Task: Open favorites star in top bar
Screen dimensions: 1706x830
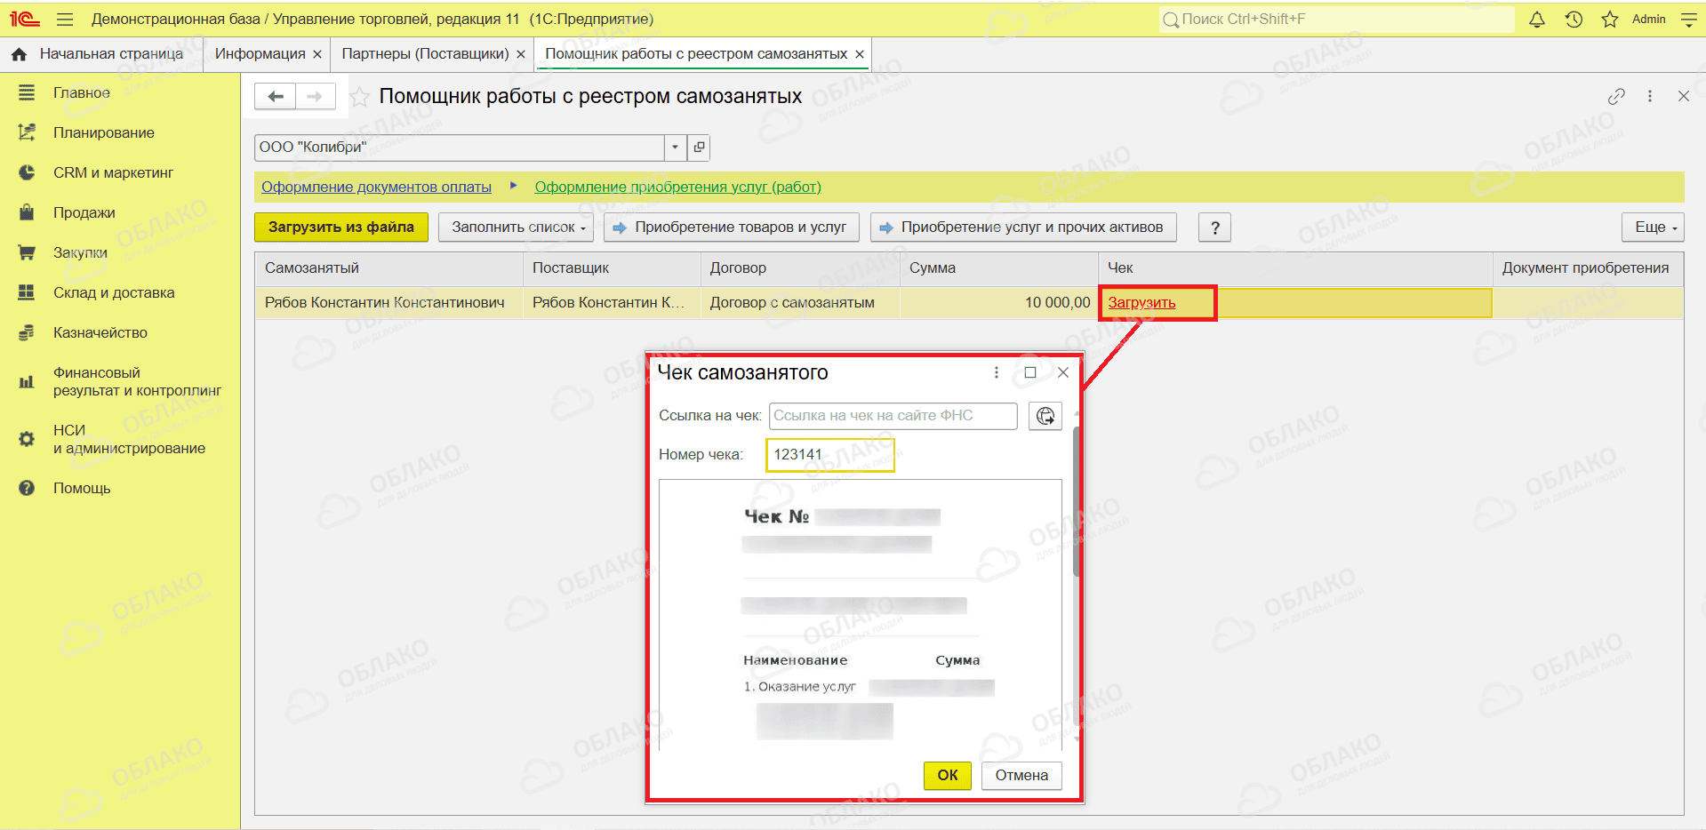Action: [x=1610, y=19]
